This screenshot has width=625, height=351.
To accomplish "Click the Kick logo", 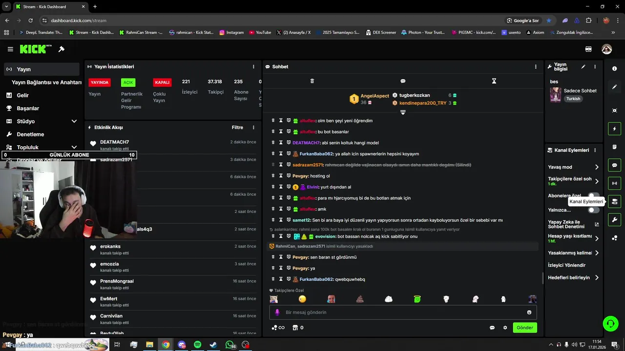I will (36, 49).
